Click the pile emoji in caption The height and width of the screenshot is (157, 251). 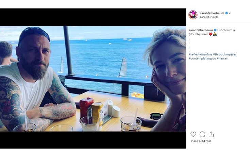[x=215, y=34]
